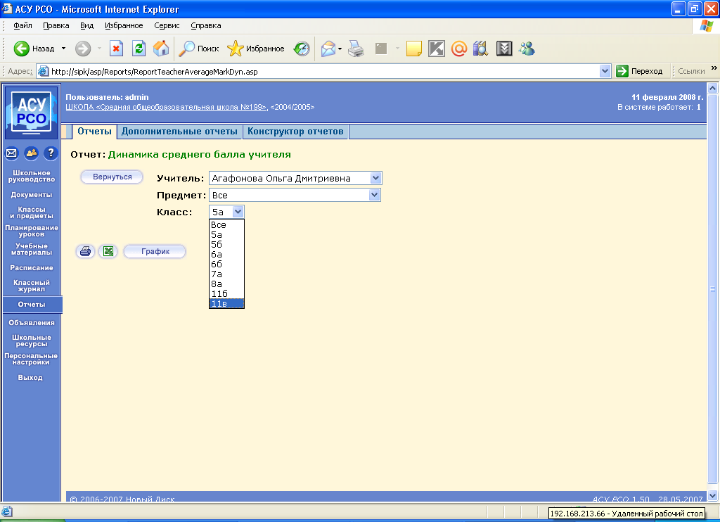Click the page scrollbar down arrow
Image resolution: width=720 pixels, height=522 pixels.
point(713,496)
